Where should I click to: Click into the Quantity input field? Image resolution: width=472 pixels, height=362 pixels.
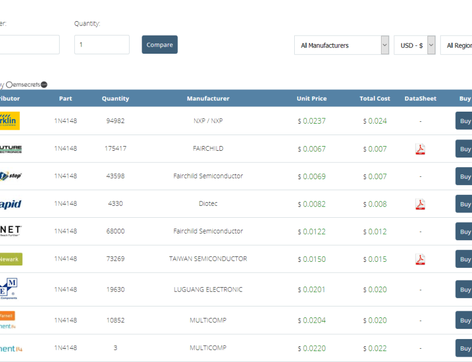click(102, 45)
